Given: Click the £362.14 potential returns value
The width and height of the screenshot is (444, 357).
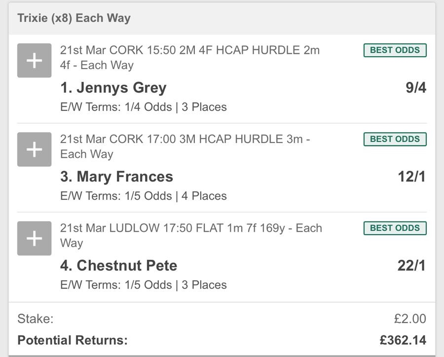Looking at the screenshot, I should pyautogui.click(x=403, y=340).
